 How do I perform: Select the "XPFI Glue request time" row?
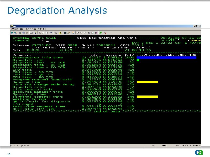[73, 106]
